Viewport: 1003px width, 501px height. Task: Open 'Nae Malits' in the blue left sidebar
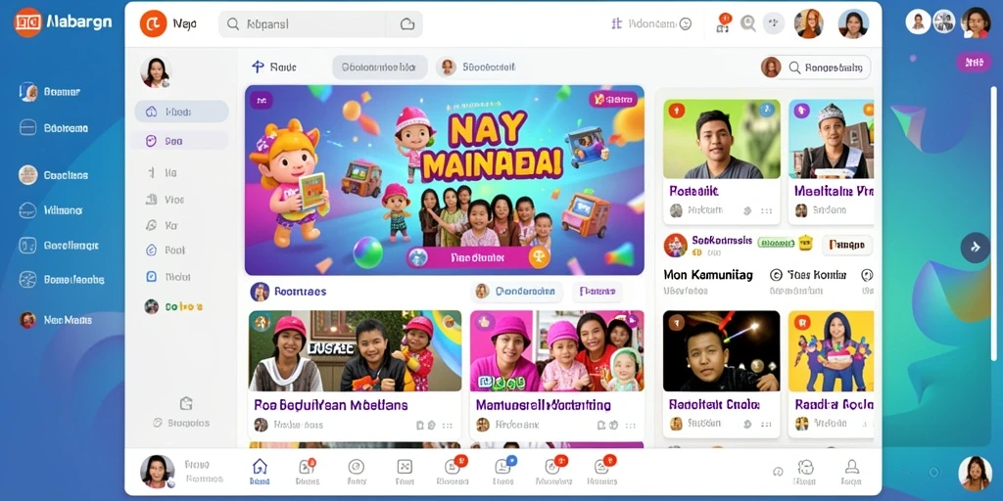tap(56, 320)
